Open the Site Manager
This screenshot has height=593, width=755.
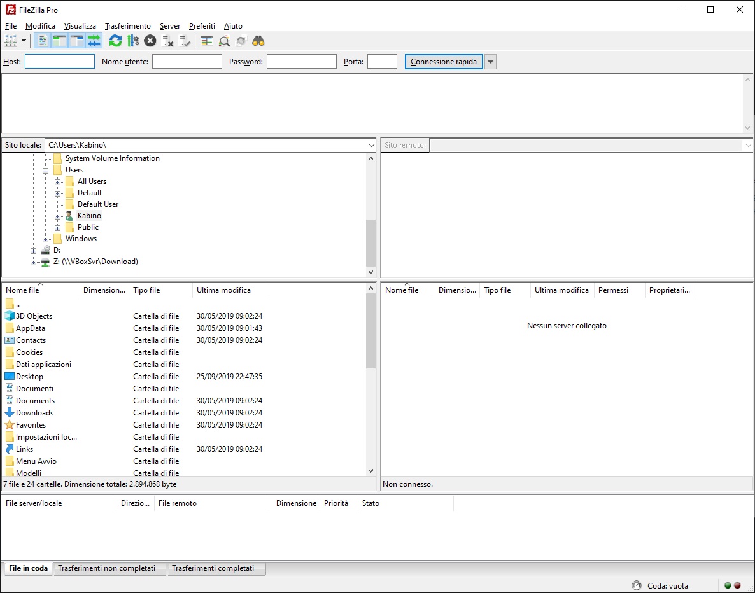pyautogui.click(x=11, y=41)
